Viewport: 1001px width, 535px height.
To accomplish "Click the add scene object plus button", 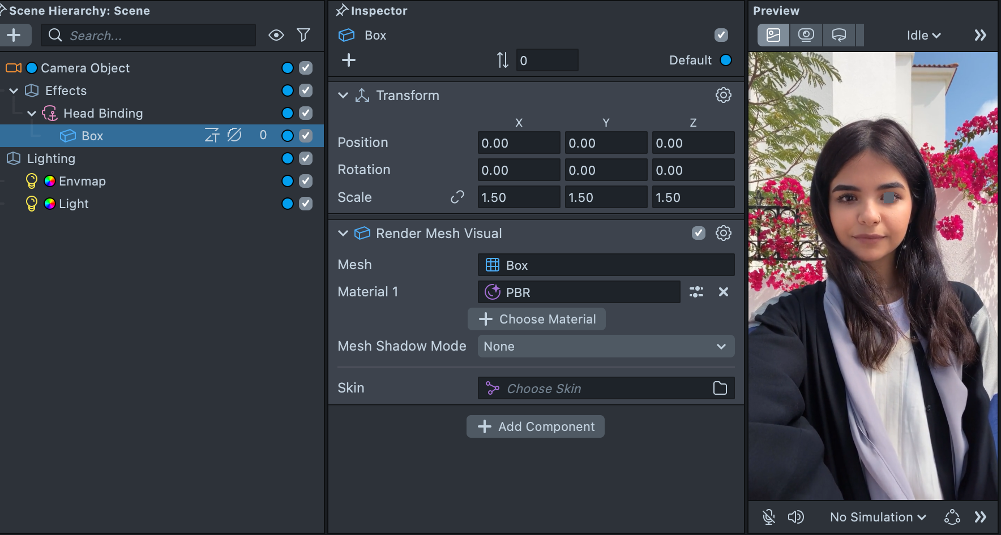I will tap(14, 35).
